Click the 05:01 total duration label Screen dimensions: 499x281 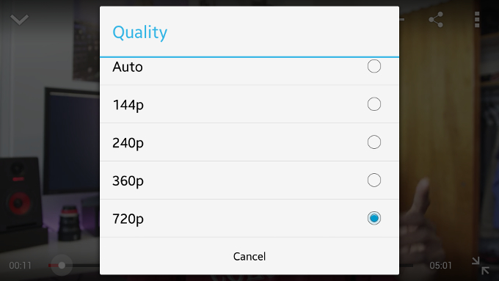coord(440,266)
